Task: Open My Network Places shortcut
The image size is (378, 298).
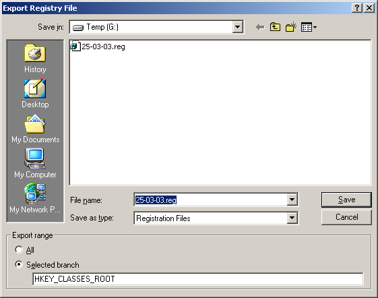Action: click(35, 198)
